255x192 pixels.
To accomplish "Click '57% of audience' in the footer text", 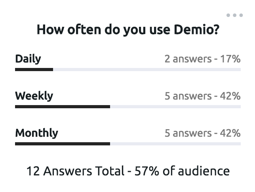I will point(182,171).
